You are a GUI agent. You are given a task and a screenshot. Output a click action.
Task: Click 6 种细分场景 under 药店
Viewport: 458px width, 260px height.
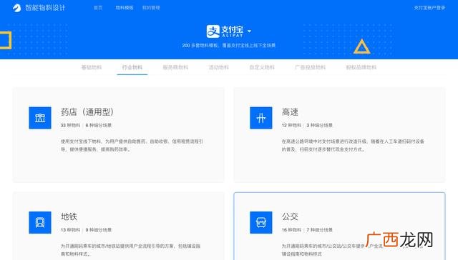pos(99,125)
